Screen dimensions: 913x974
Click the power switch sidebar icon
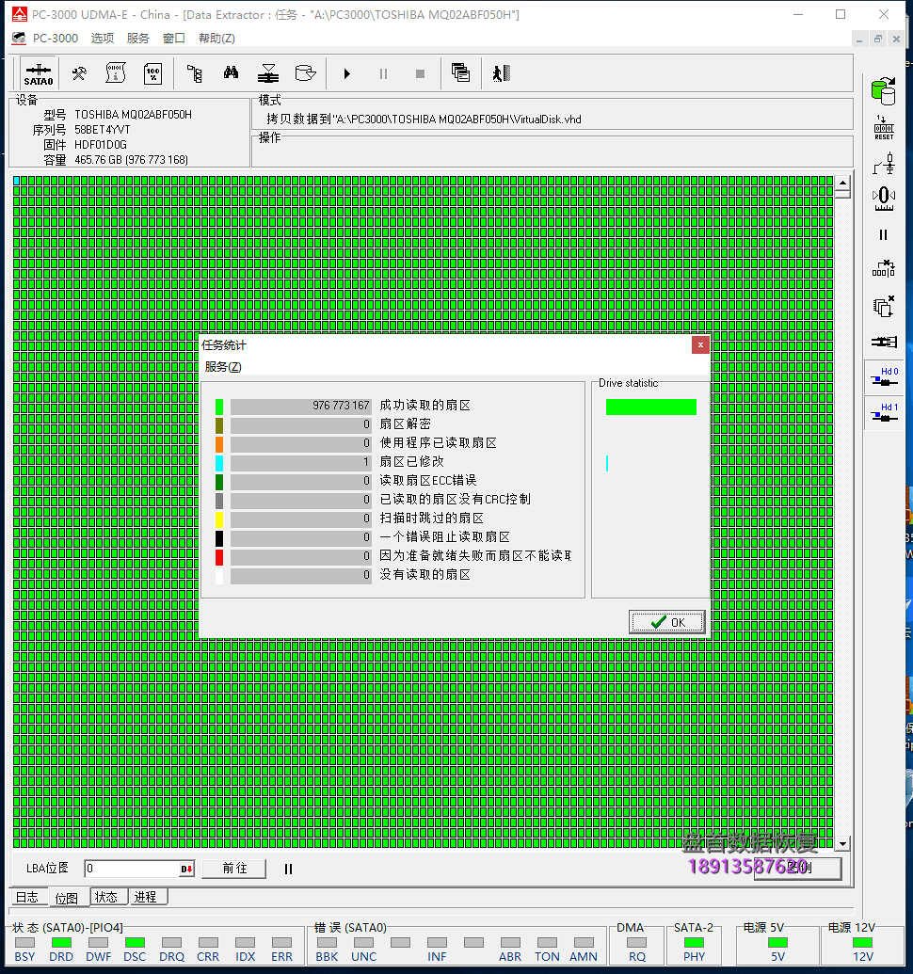[x=883, y=164]
